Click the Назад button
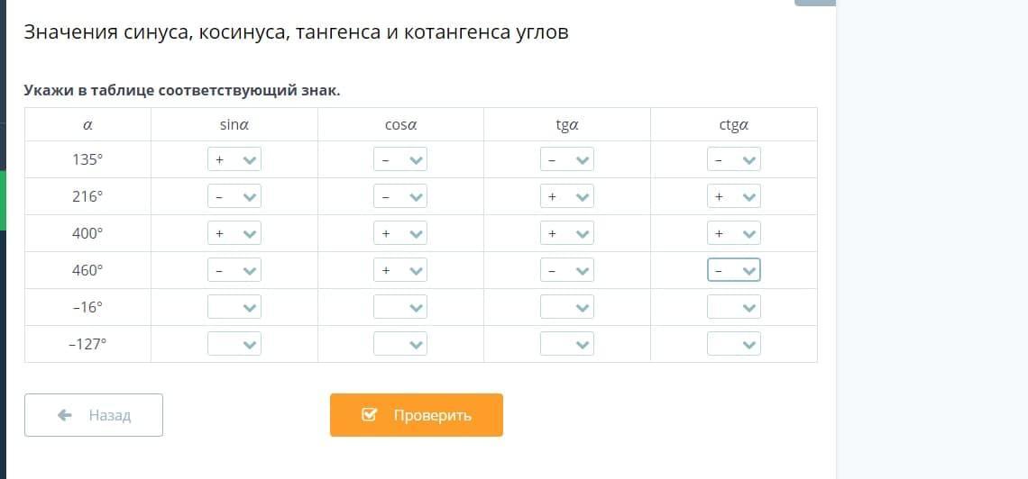 [94, 415]
